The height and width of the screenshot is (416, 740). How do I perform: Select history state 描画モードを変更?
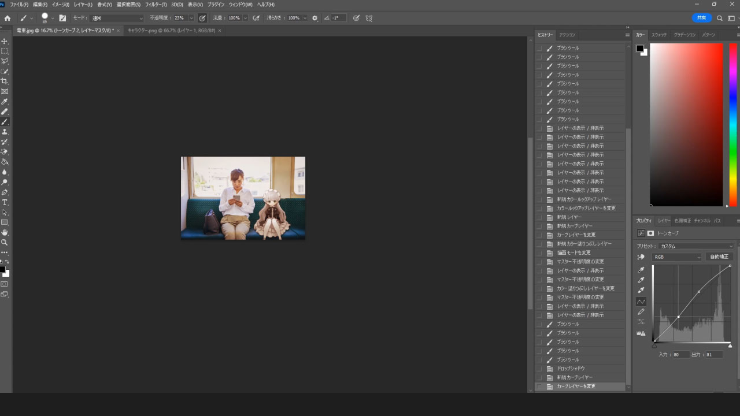[x=580, y=253]
